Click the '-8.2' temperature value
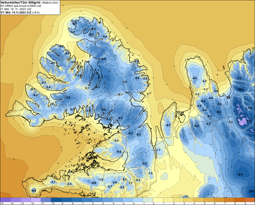 219,112
